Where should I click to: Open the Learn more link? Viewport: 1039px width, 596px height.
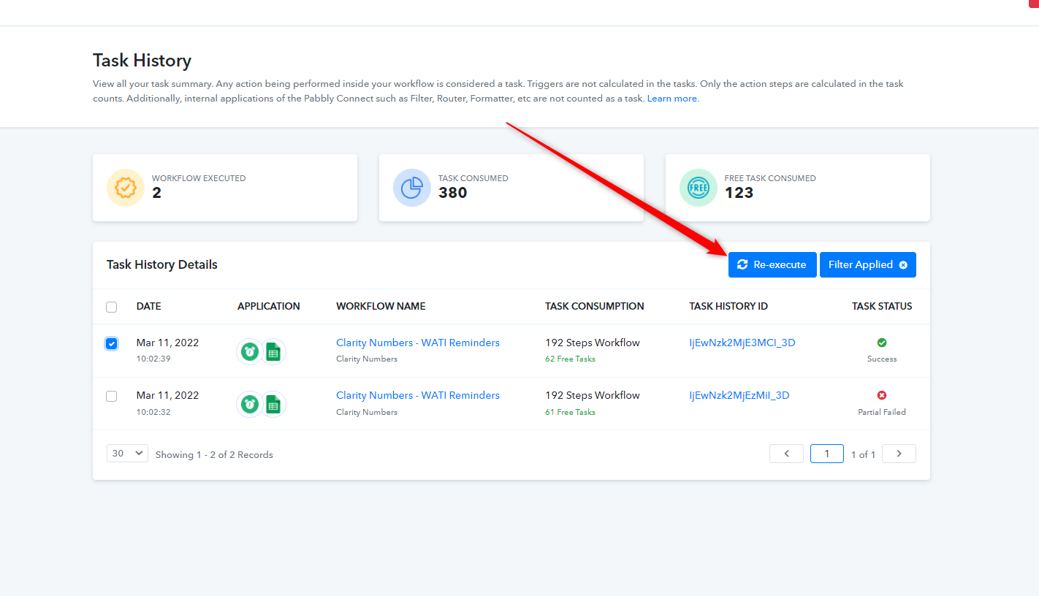coord(673,99)
